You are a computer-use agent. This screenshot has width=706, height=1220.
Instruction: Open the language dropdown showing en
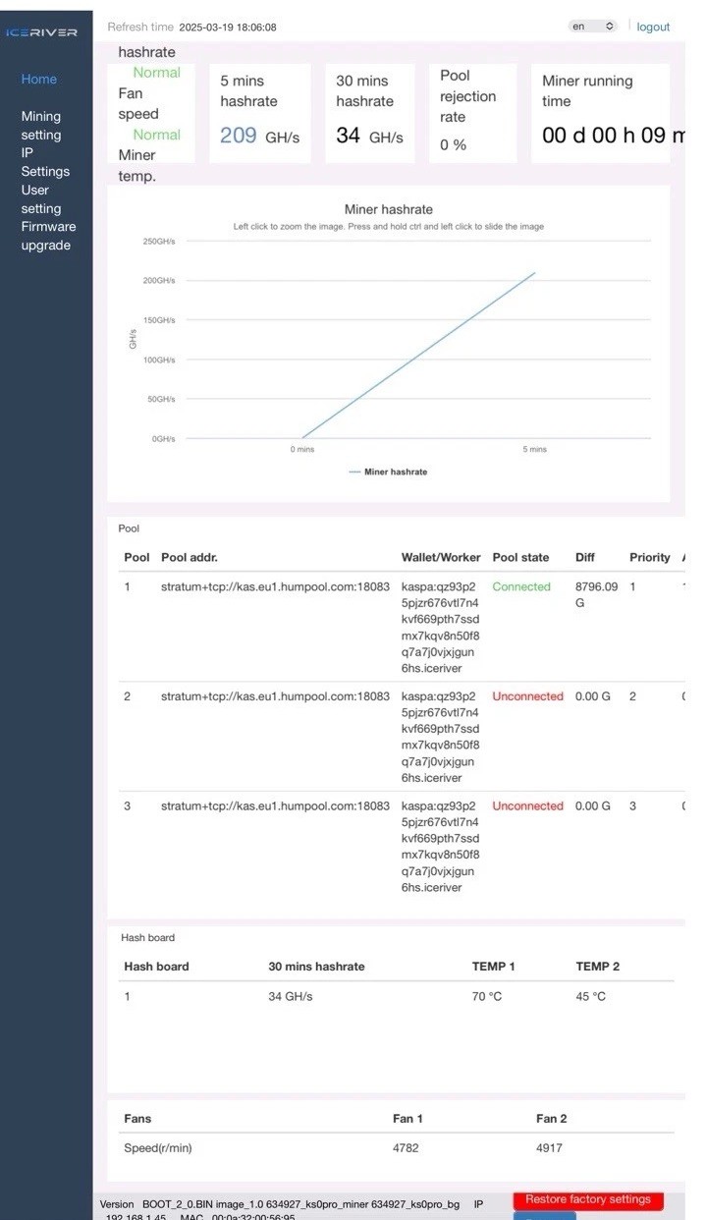click(x=593, y=27)
